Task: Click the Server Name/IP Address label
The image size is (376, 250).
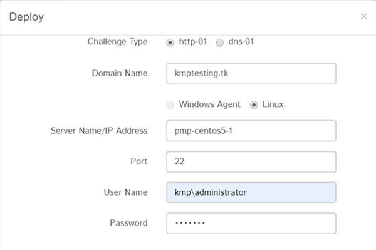Action: 98,131
